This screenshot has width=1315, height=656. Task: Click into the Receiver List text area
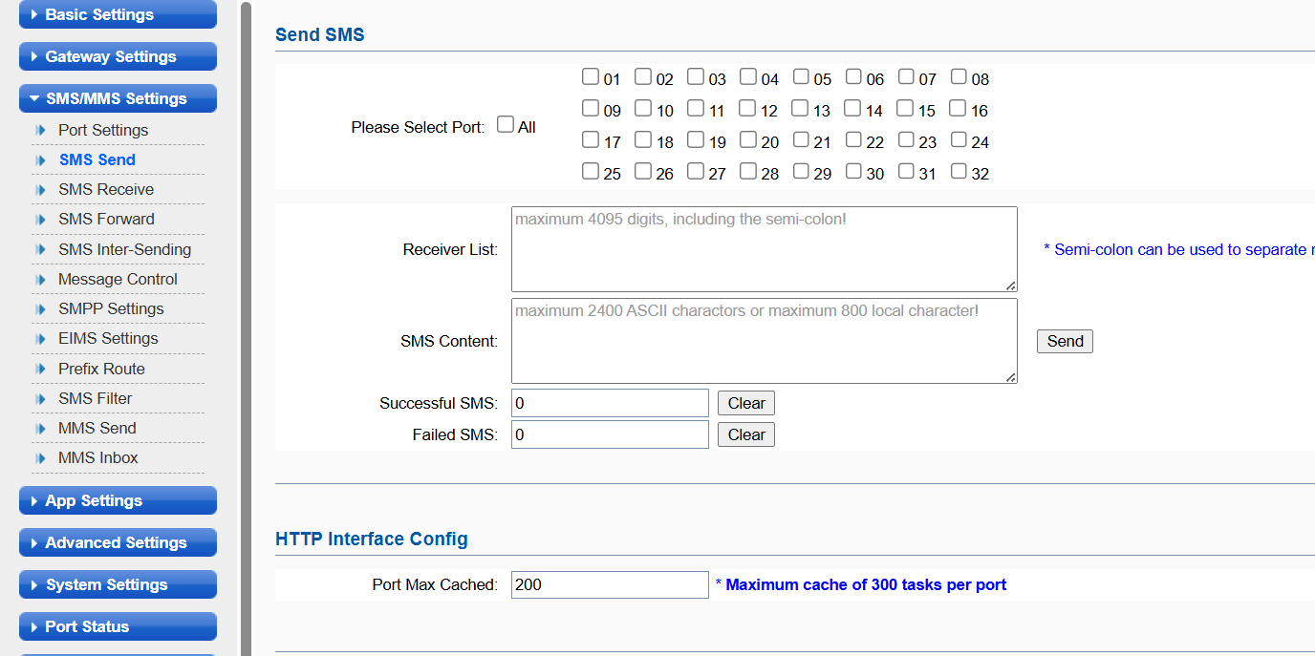click(x=764, y=249)
